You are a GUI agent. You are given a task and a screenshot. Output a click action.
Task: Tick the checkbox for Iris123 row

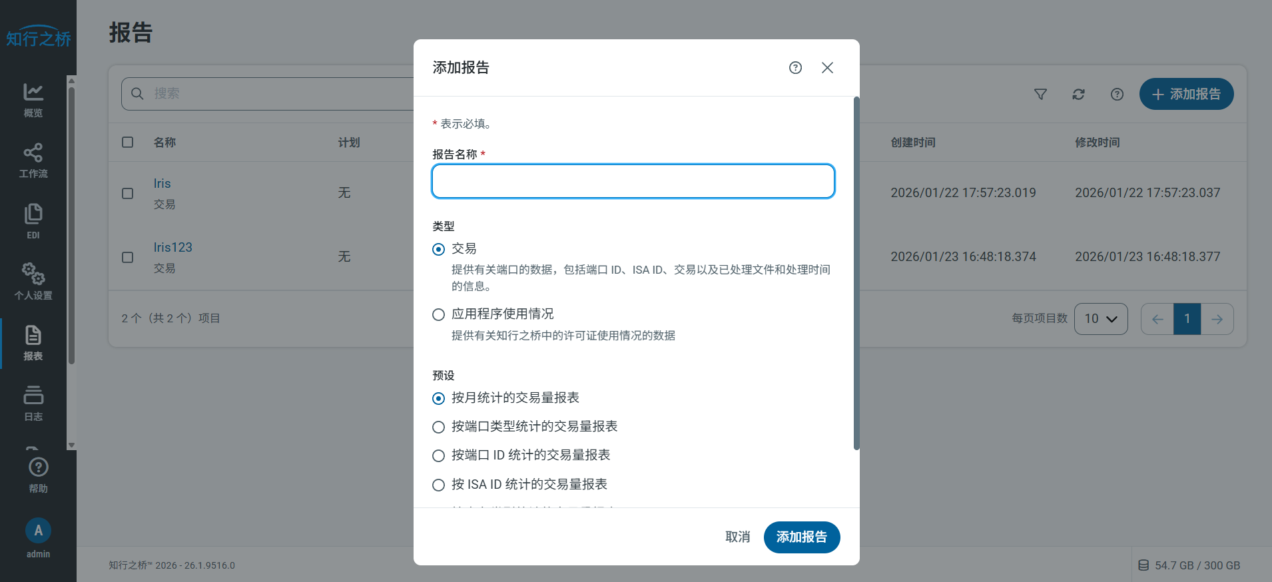pyautogui.click(x=128, y=257)
